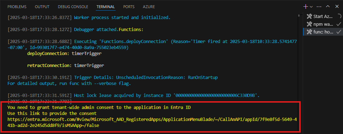
Task: Open the launch profile dropdown chevron
Action: (x=311, y=7)
